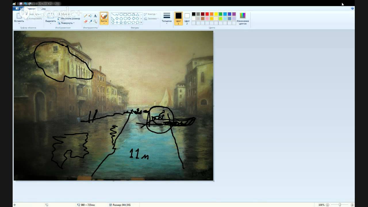Open the blue Paint file menu button

click(18, 9)
